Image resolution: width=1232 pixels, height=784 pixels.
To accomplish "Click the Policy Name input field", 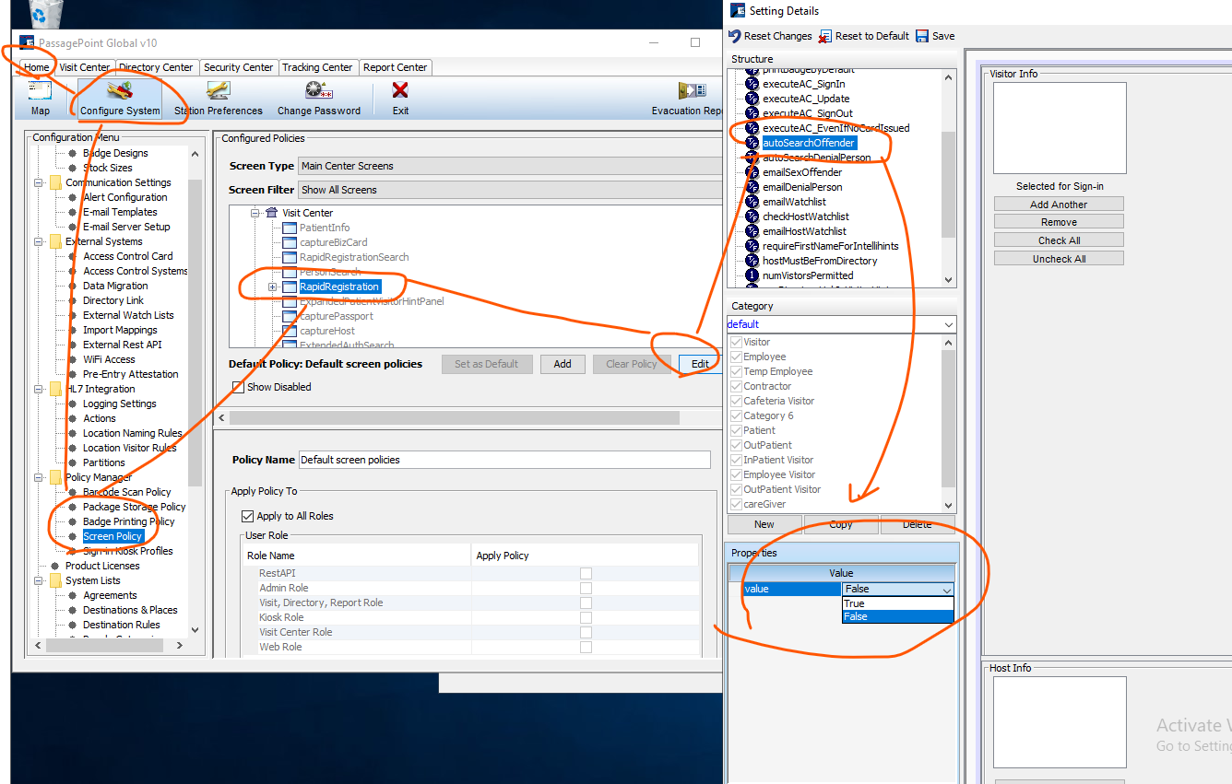I will pyautogui.click(x=504, y=460).
